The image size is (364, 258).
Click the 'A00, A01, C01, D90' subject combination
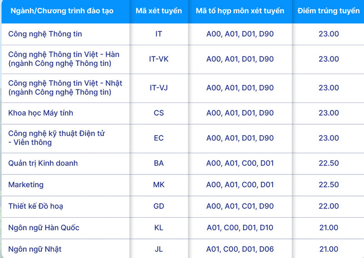click(240, 206)
